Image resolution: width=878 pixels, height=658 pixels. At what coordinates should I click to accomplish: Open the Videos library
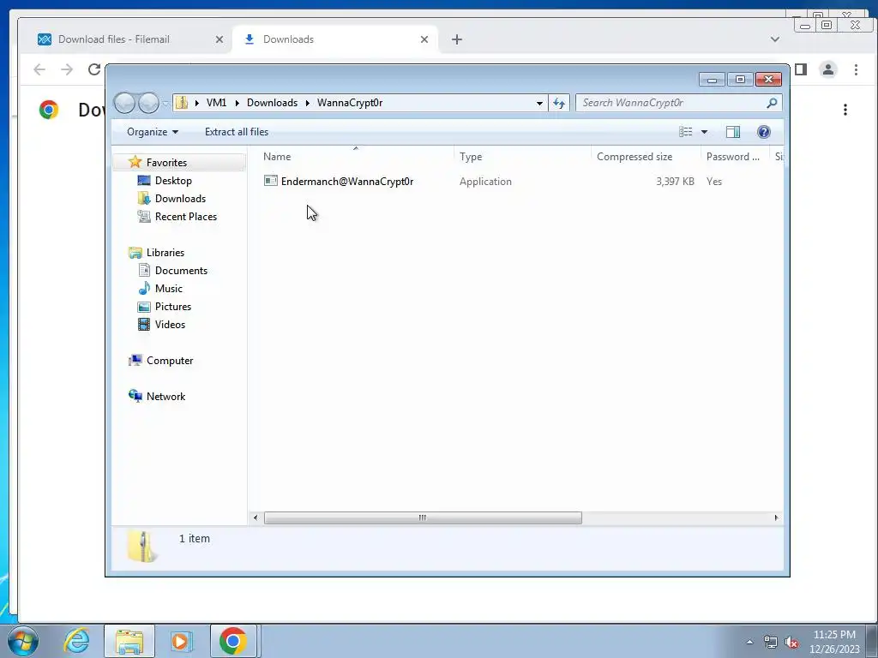pyautogui.click(x=170, y=325)
